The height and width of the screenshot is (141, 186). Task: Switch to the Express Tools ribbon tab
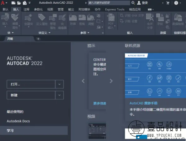[x=115, y=10]
